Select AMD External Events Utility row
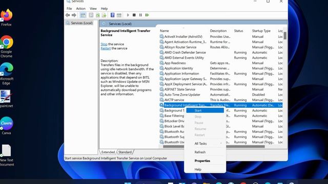 [221, 58]
